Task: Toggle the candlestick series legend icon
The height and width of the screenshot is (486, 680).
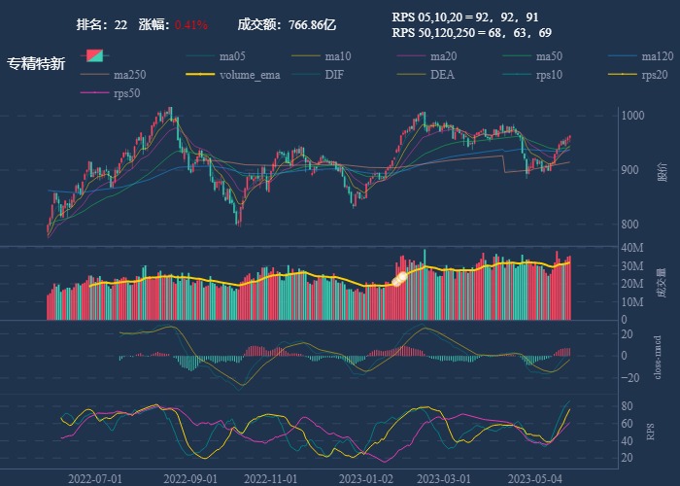Action: [95, 56]
